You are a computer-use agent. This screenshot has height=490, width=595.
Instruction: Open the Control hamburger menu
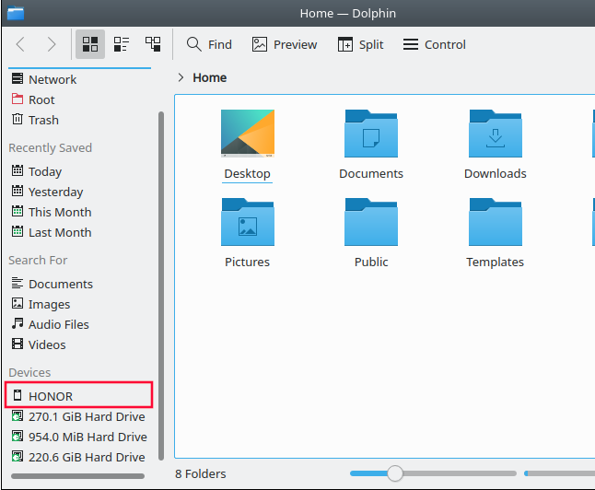point(434,44)
